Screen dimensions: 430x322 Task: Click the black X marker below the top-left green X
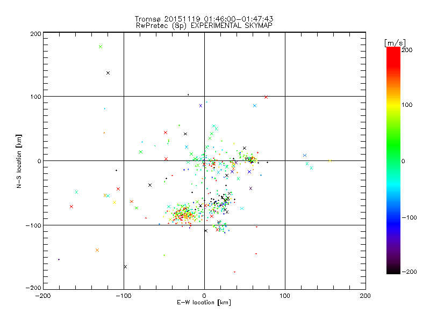[108, 73]
